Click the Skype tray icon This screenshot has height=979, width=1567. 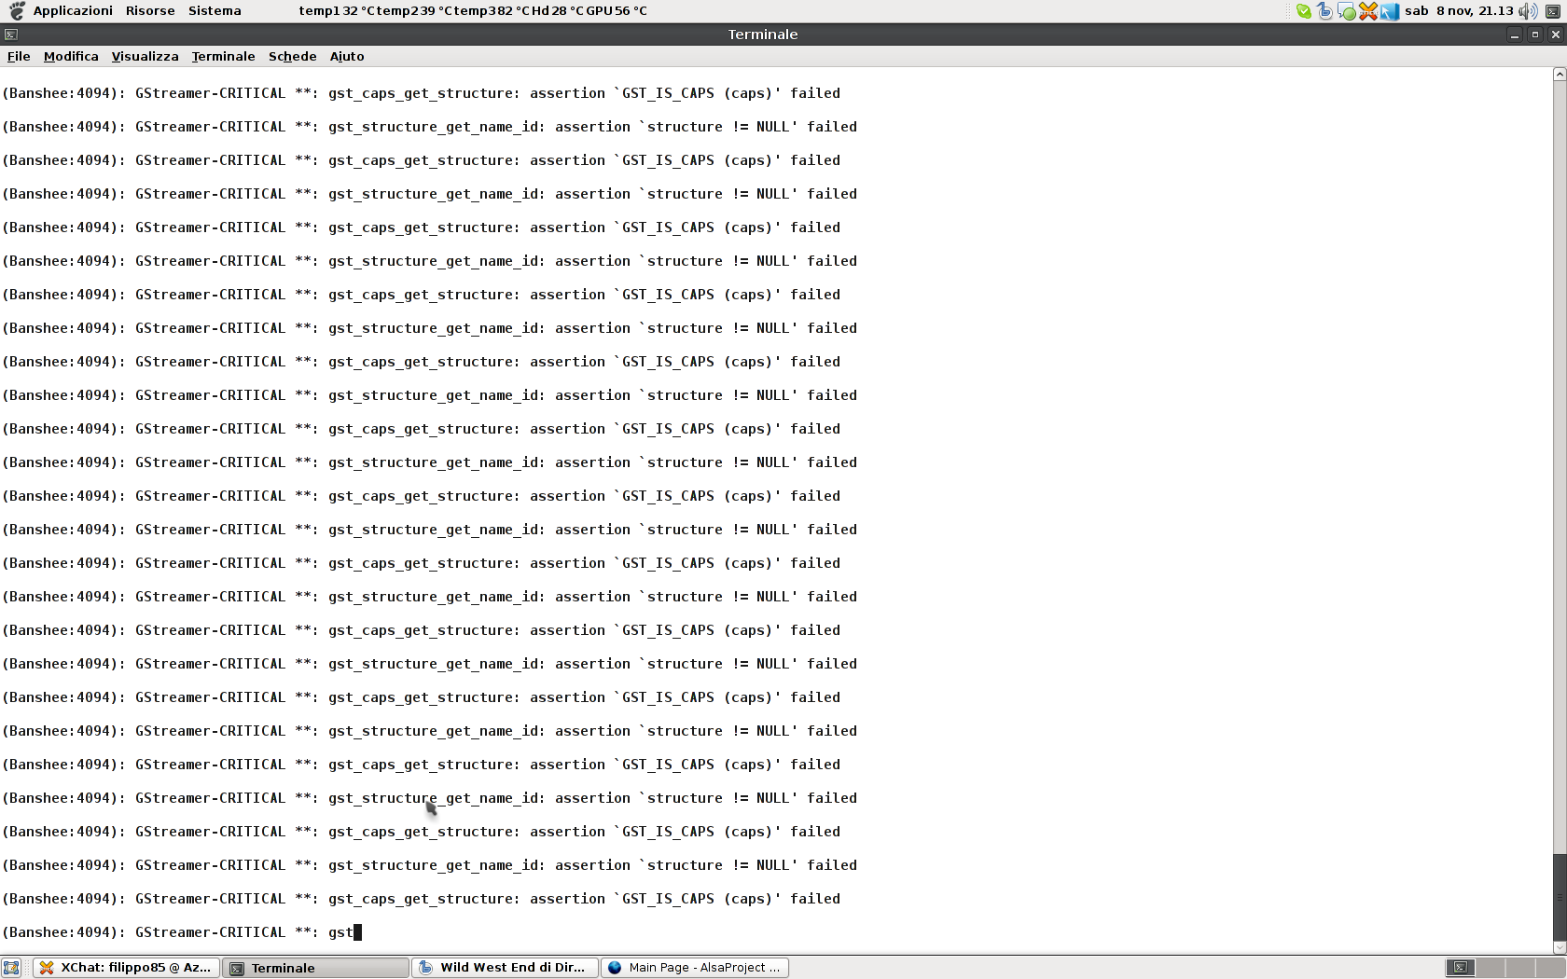tap(1303, 11)
